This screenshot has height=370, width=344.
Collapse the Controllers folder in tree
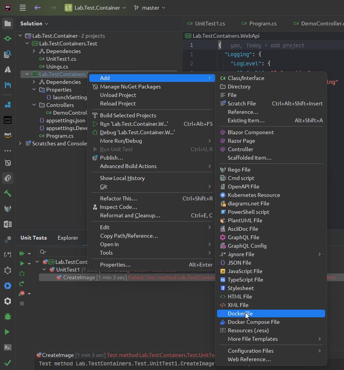[x=34, y=105]
